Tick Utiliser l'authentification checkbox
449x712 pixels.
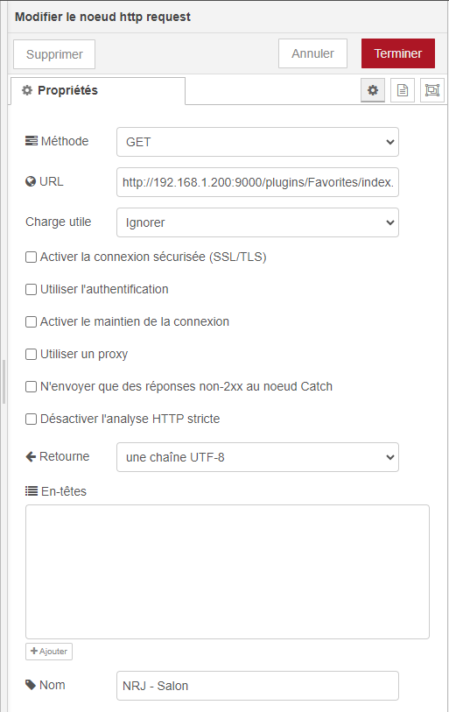pos(31,289)
